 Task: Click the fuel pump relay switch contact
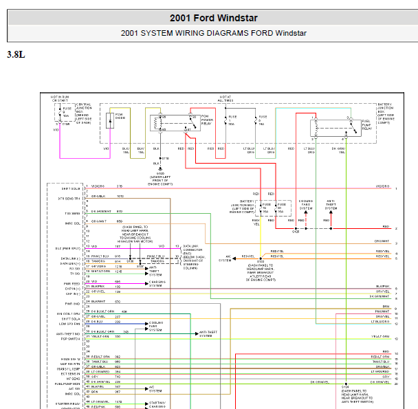coord(353,127)
